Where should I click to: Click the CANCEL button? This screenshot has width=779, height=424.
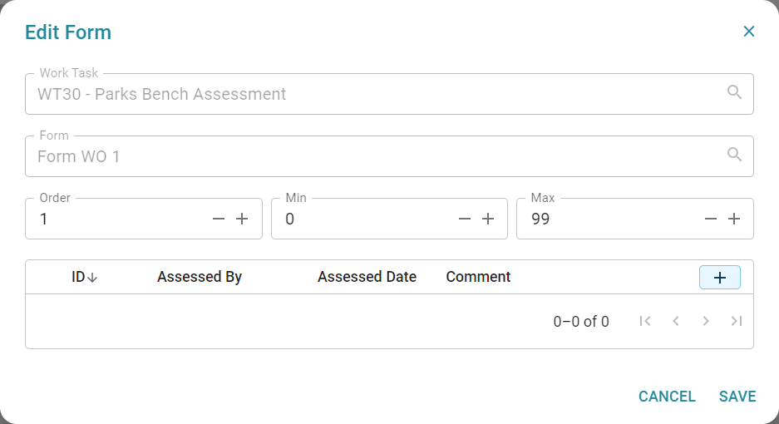[x=667, y=397]
